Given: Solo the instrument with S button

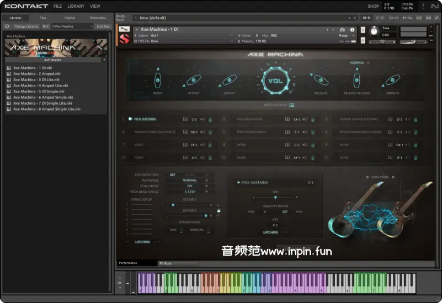Looking at the screenshot, I should point(363,30).
